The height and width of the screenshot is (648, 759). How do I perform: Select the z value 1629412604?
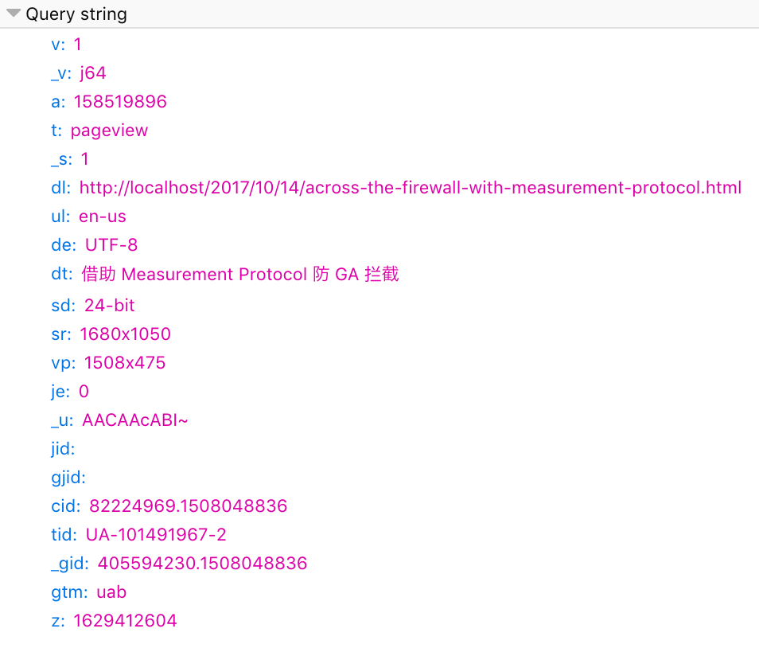tap(125, 621)
